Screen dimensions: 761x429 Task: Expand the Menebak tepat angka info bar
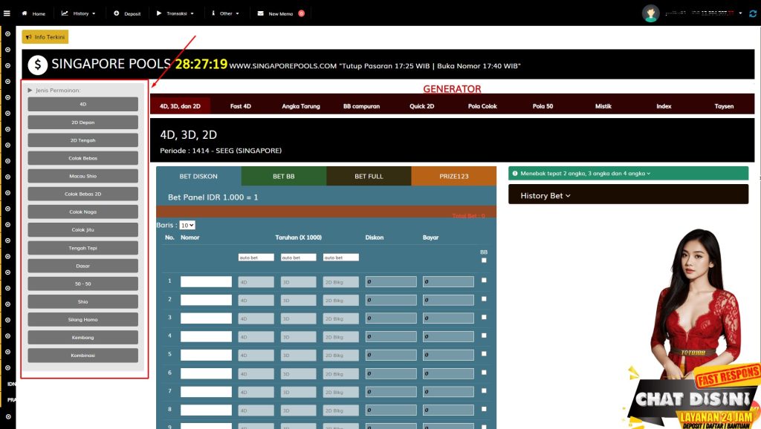click(629, 173)
